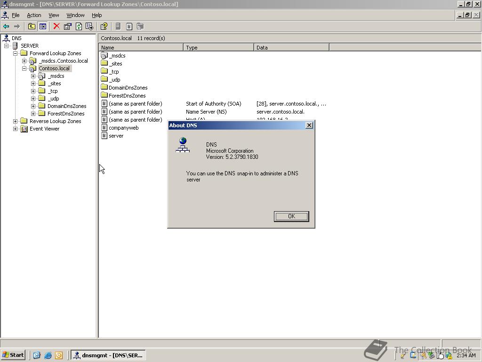
Task: Collapse the Forward Lookup Zones node
Action: point(15,53)
